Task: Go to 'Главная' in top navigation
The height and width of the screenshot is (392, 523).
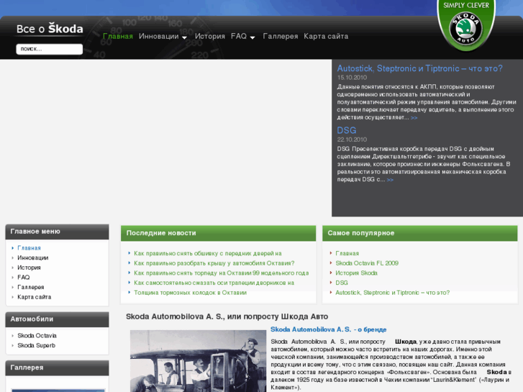Action: click(x=118, y=36)
